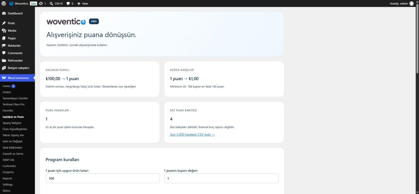The width and height of the screenshot is (419, 194).
Task: Click the woventico logo in header
Action: pyautogui.click(x=66, y=22)
